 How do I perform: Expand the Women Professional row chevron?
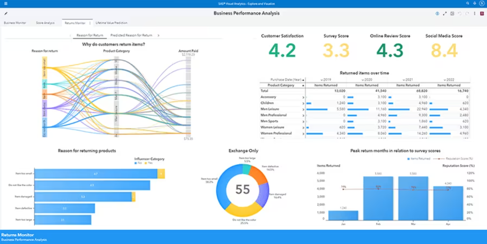(303, 134)
